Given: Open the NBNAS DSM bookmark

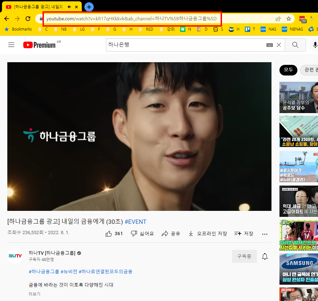Looking at the screenshot, I should pos(292,29).
